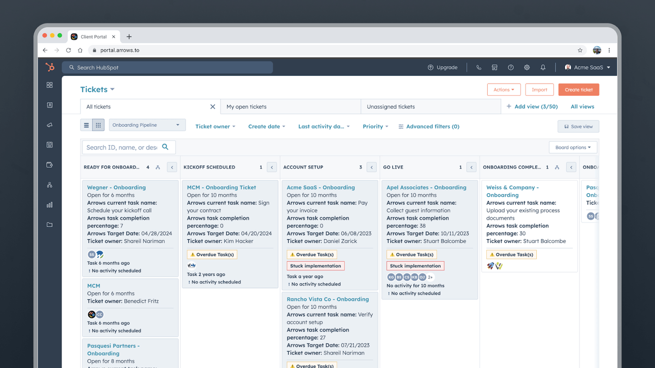Open the Actions dropdown button

coord(504,90)
